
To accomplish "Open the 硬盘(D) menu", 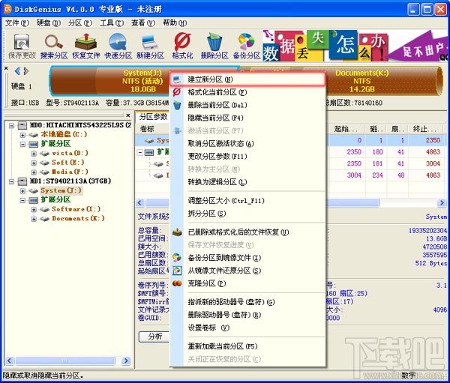I will coord(49,23).
